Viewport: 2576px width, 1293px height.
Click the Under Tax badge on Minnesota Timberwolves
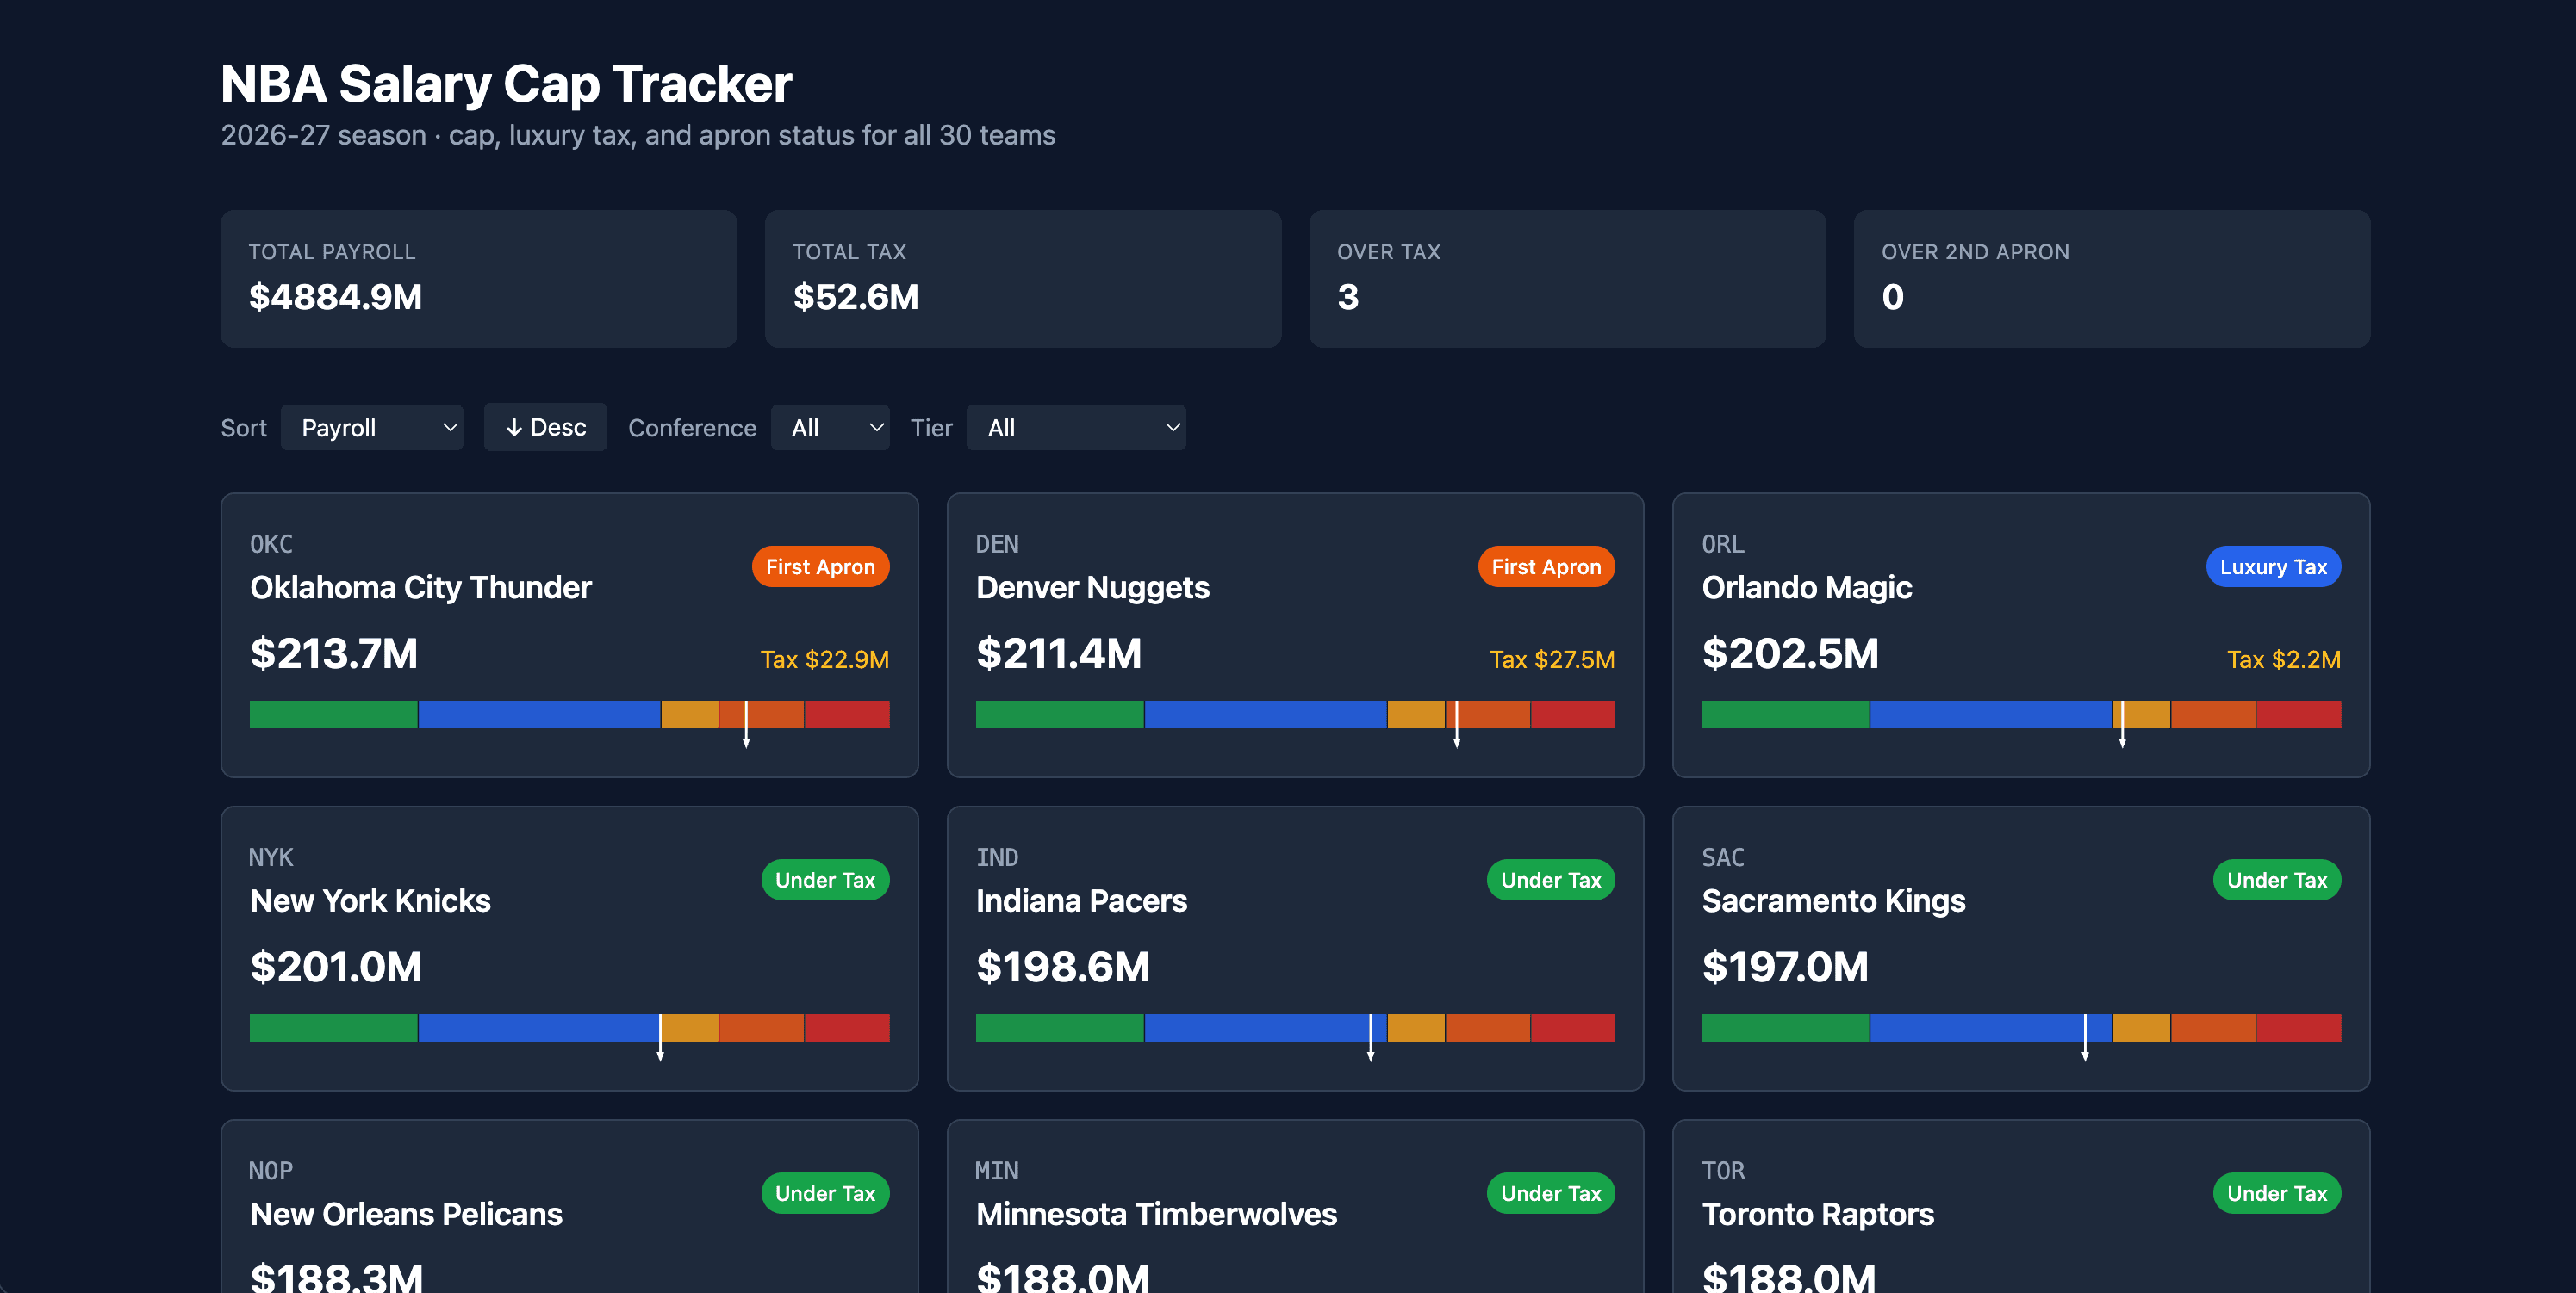pyautogui.click(x=1551, y=1193)
